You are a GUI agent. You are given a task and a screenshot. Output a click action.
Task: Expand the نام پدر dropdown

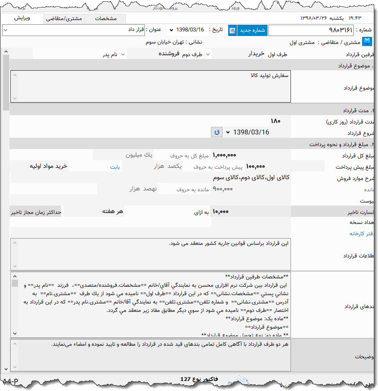(123, 54)
